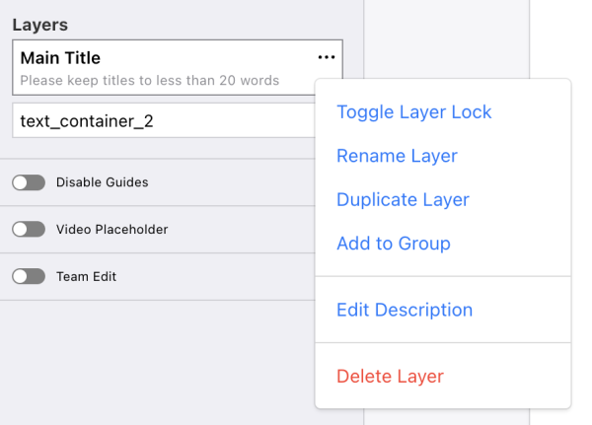Open the Main Title layer options ellipsis
Viewport: 592px width, 425px height.
pyautogui.click(x=327, y=58)
